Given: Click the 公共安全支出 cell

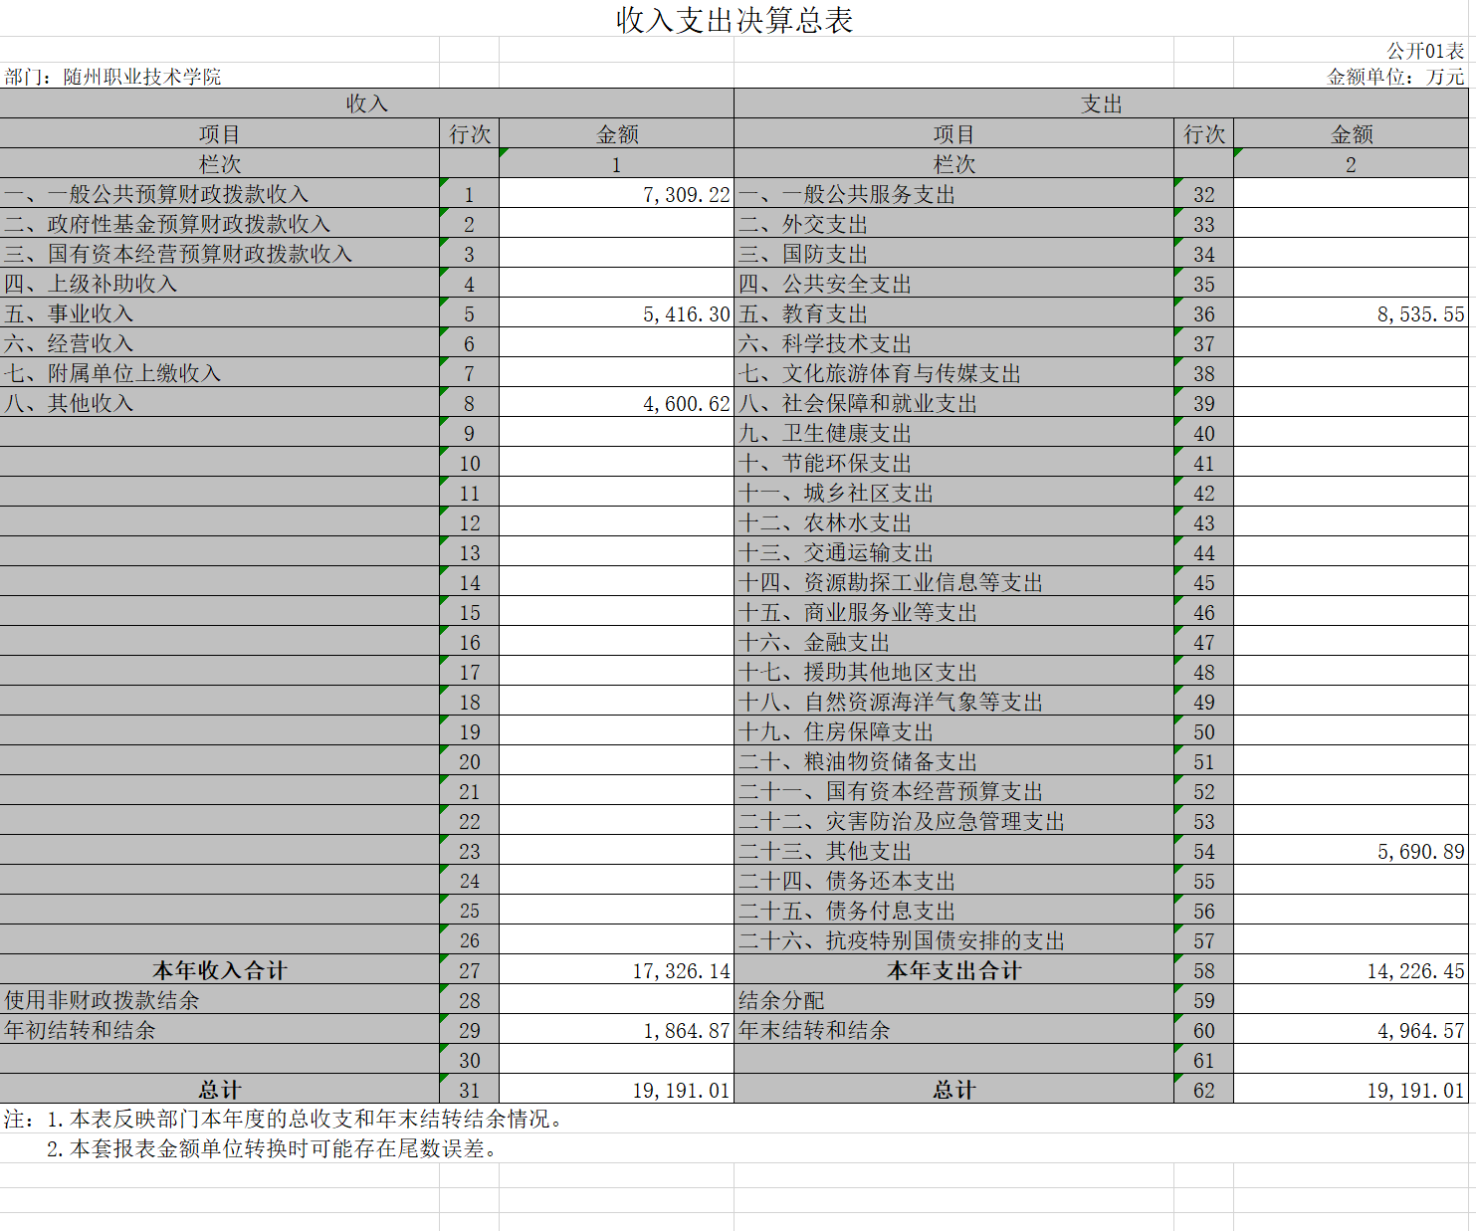Looking at the screenshot, I should pos(954,284).
